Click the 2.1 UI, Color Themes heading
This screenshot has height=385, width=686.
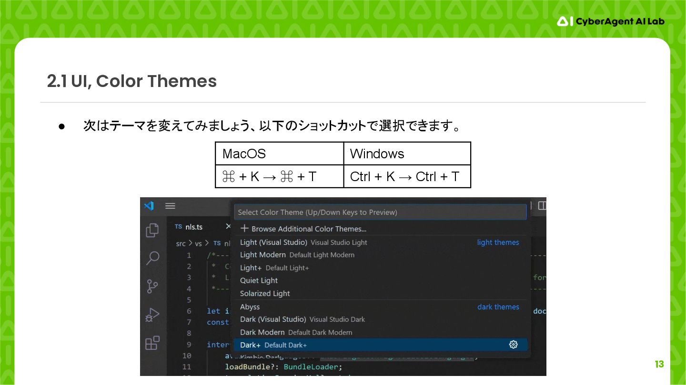point(132,81)
